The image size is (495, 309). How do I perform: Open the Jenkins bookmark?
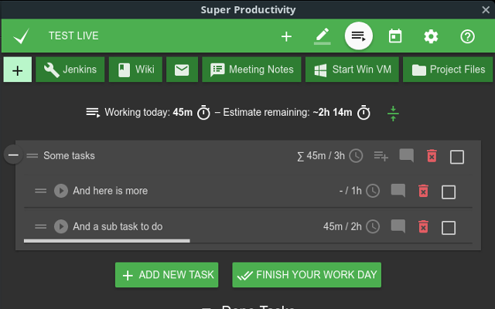tap(70, 70)
